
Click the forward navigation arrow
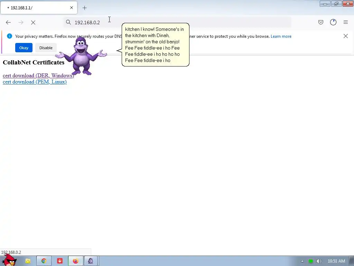coord(21,23)
